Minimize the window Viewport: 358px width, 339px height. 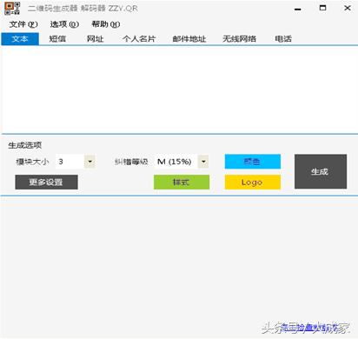pos(298,9)
